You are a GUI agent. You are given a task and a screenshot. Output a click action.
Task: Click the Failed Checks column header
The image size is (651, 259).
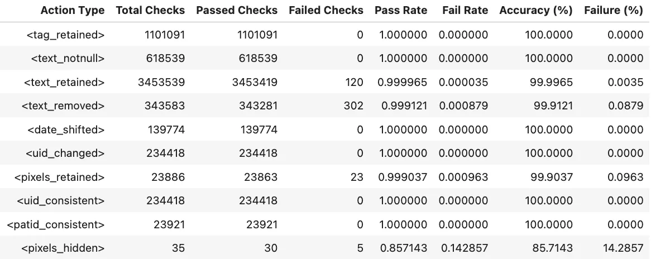click(x=326, y=11)
